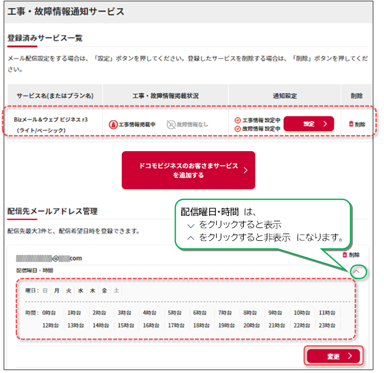This screenshot has width=384, height=373.
Task: Toggle 火 (Tuesday) in the 曜日 row
Action: pos(69,291)
